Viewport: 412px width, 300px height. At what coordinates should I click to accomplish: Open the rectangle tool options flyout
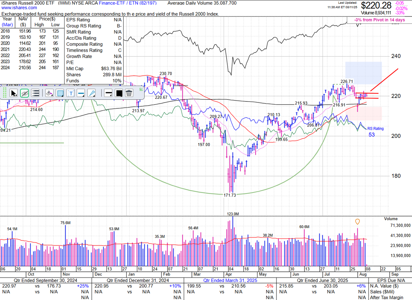[63, 96]
